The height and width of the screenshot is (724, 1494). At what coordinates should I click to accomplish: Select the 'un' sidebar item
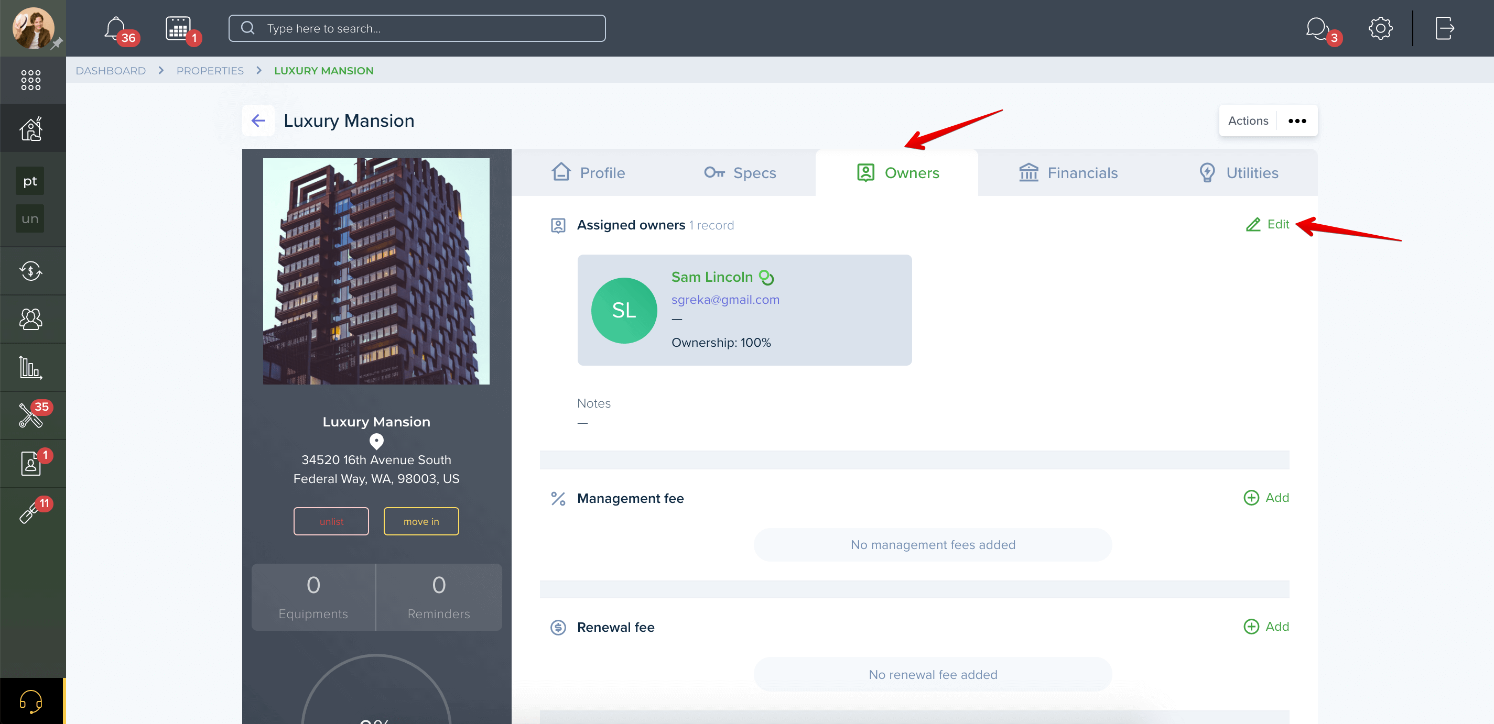pyautogui.click(x=30, y=218)
